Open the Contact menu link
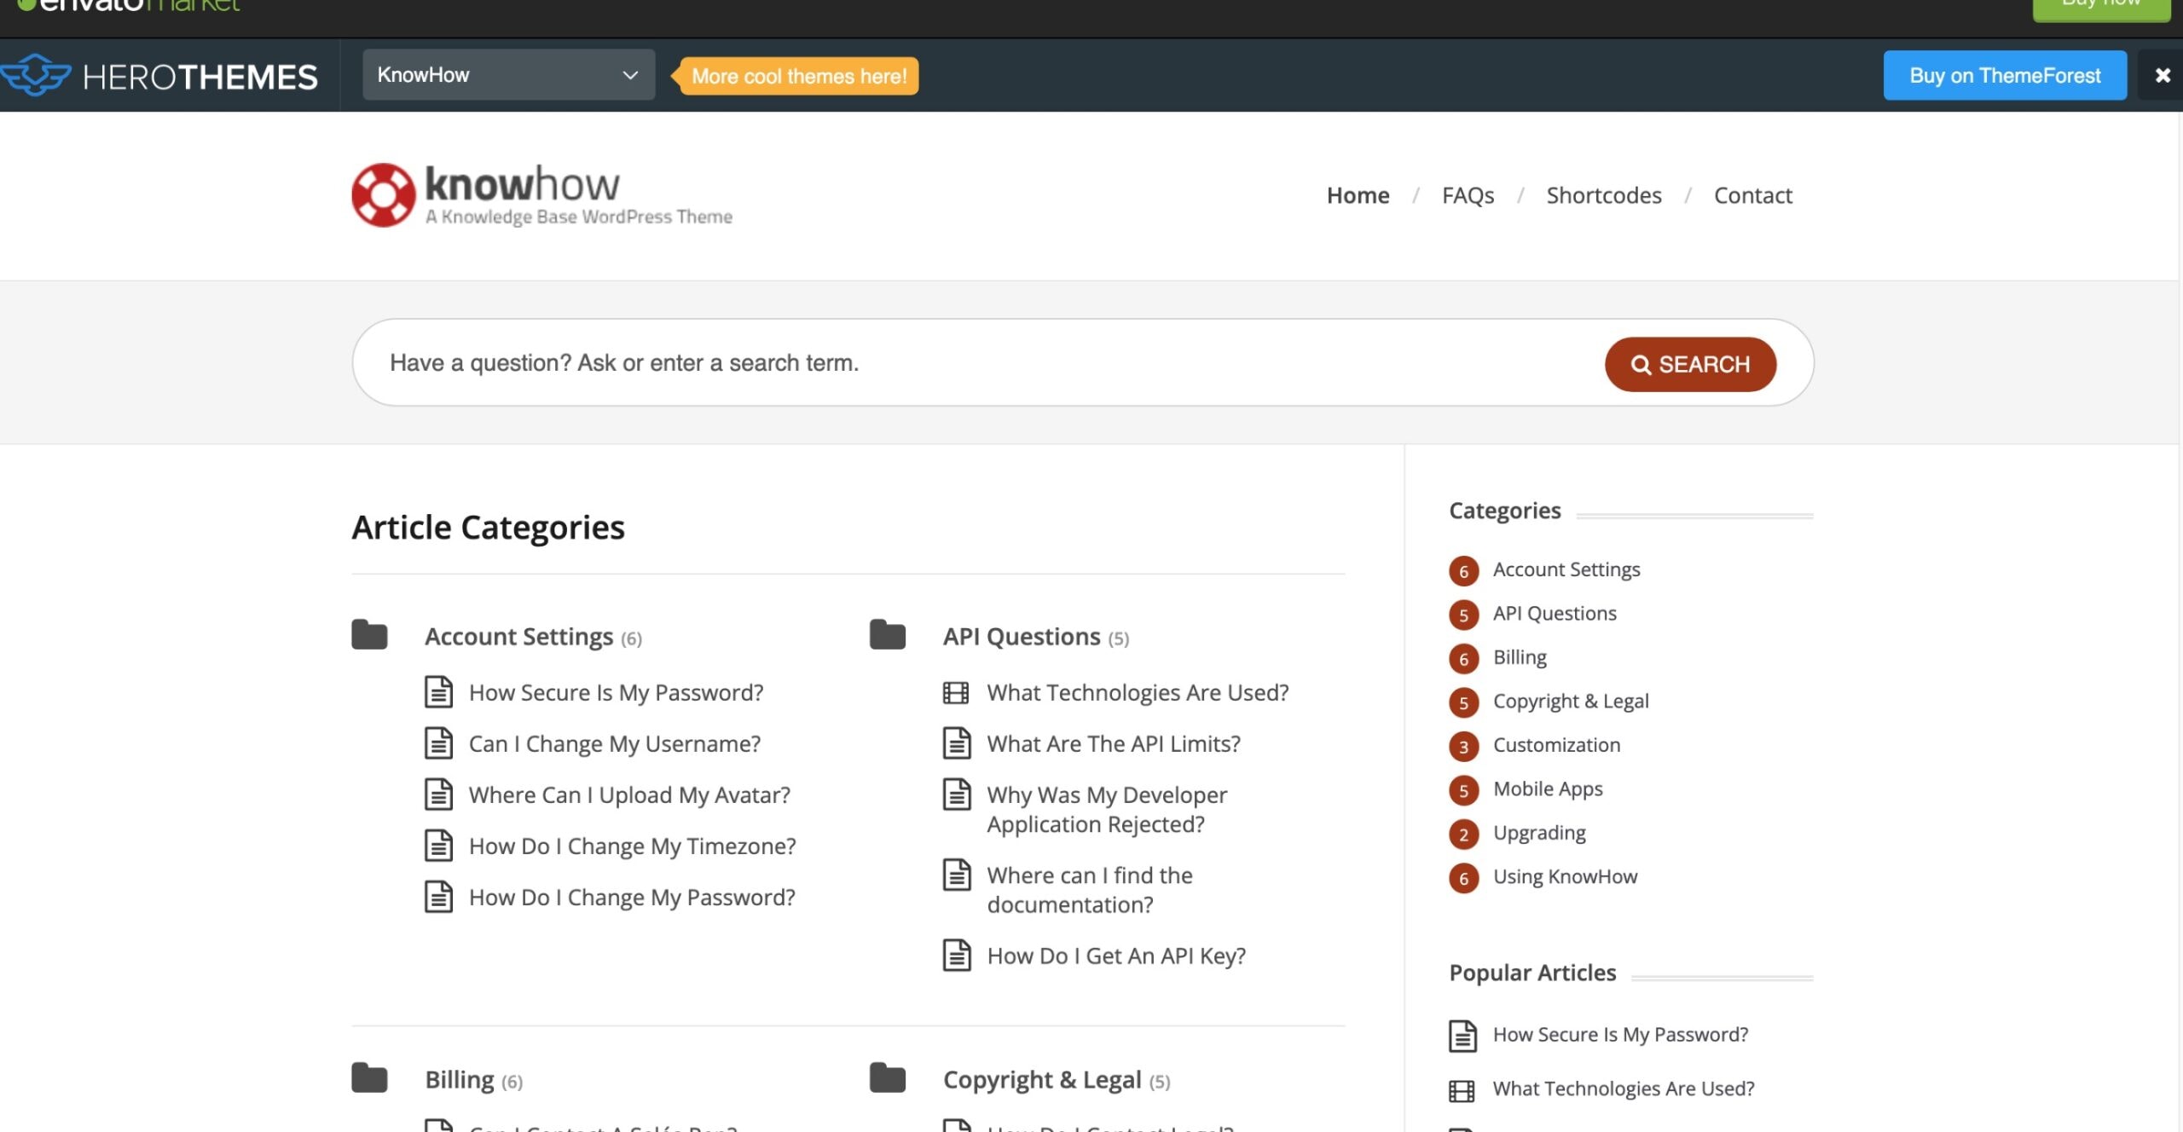Image resolution: width=2183 pixels, height=1132 pixels. point(1752,195)
